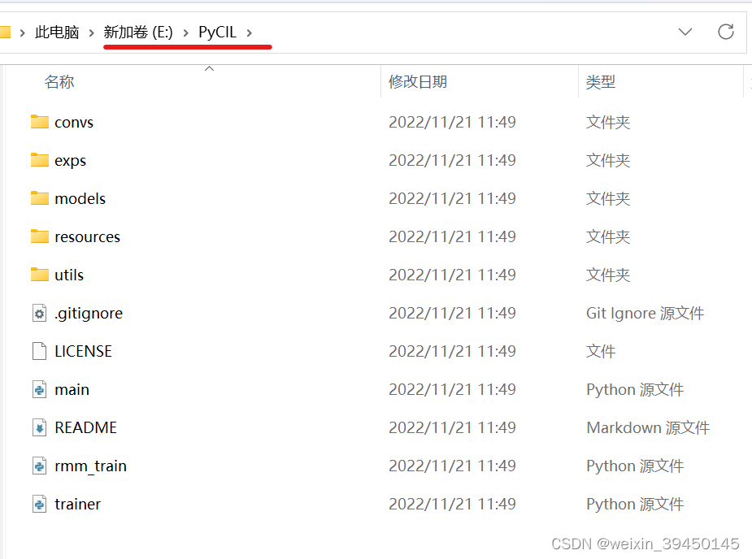Select the file name trainer

click(x=78, y=504)
